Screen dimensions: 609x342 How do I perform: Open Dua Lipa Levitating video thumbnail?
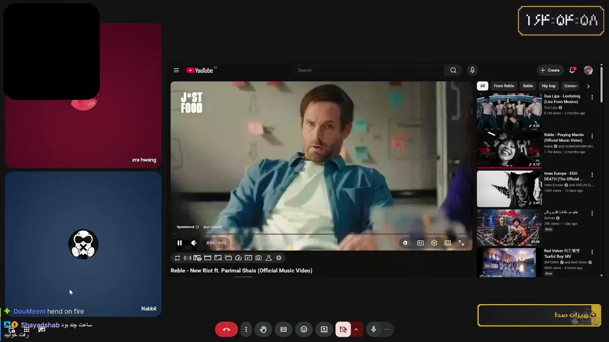pos(509,111)
